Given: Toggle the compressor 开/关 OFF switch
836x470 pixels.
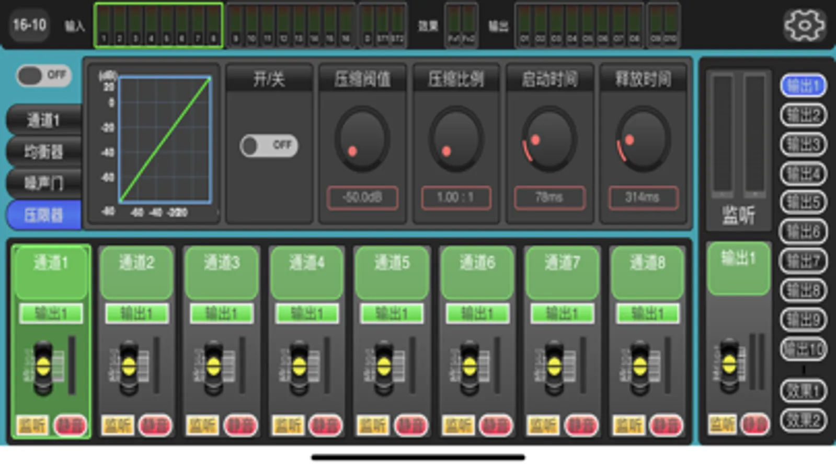Looking at the screenshot, I should (269, 145).
